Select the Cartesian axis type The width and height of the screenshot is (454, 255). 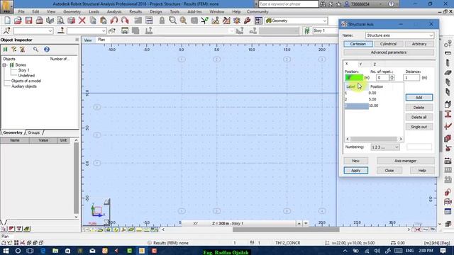coord(358,44)
